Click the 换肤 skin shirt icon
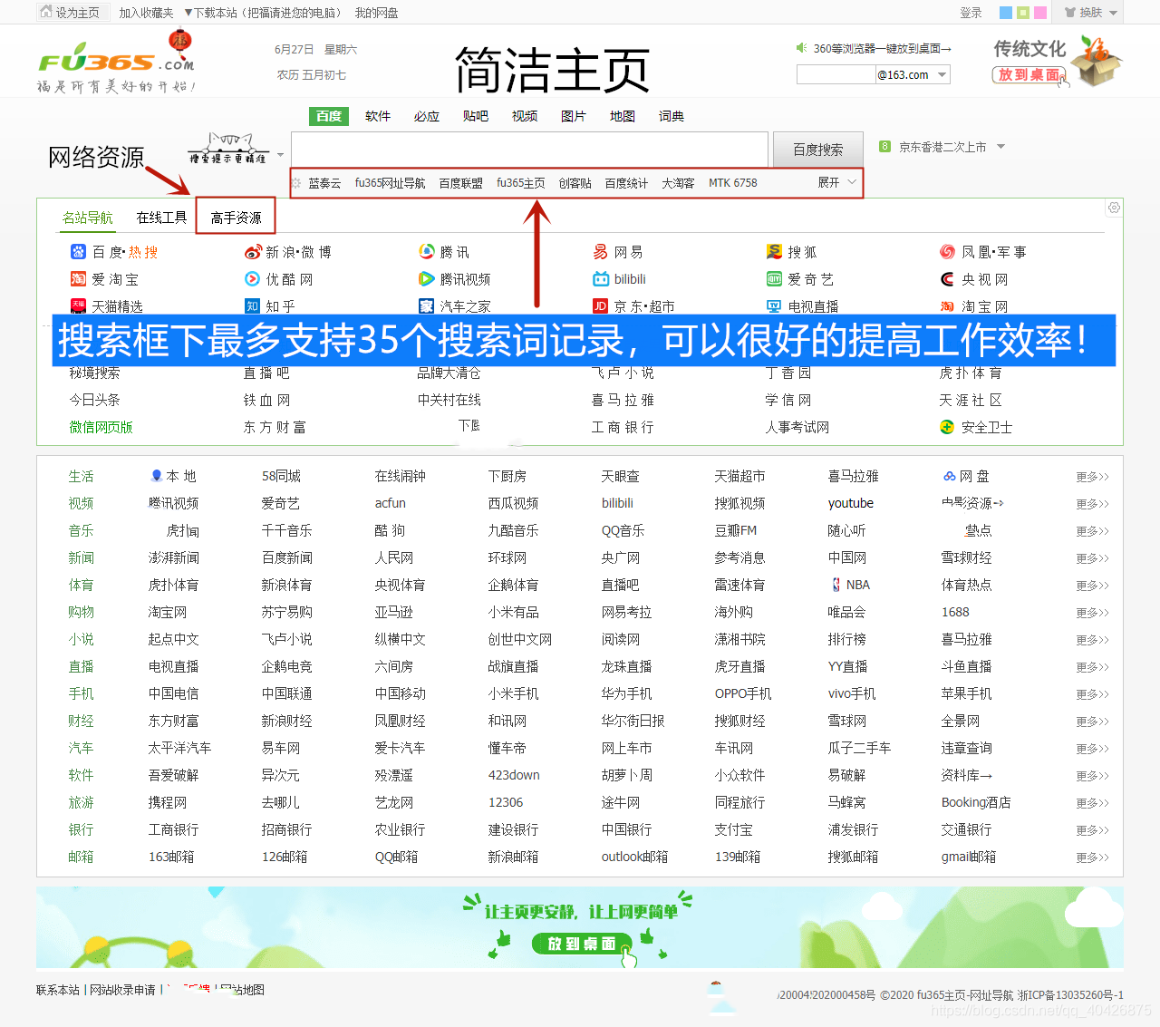The width and height of the screenshot is (1160, 1027). pos(1070,13)
